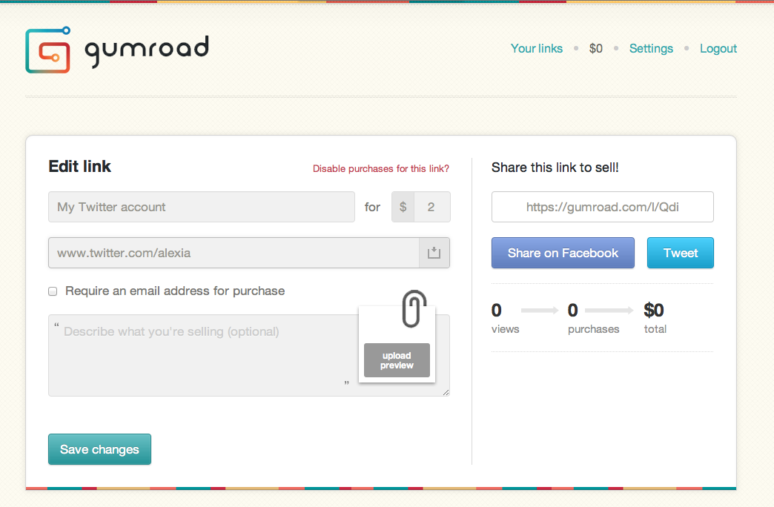774x507 pixels.
Task: Open Your links page
Action: point(537,48)
